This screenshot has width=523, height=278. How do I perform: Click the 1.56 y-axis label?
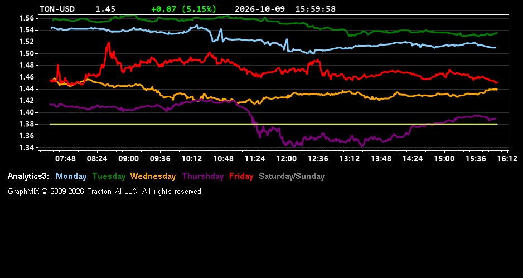point(27,18)
